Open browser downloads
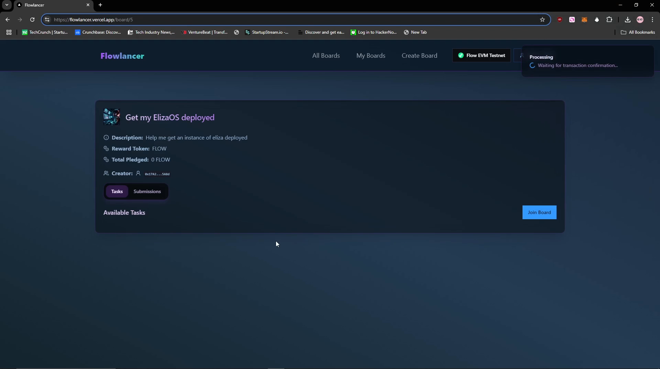 tap(627, 20)
